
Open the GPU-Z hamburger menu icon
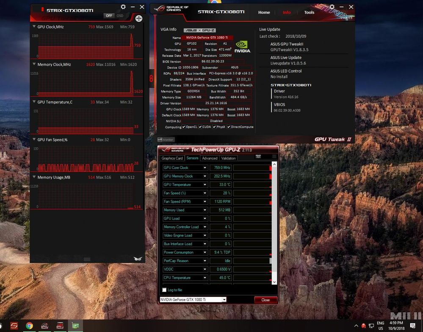(x=274, y=156)
